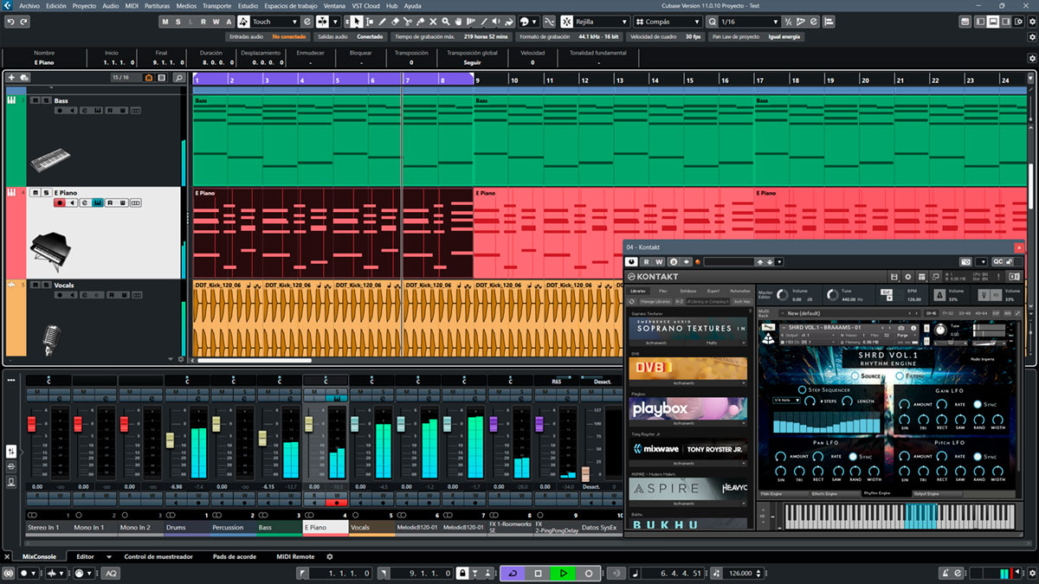Click the Redo arrow icon
The width and height of the screenshot is (1039, 584).
tap(22, 22)
